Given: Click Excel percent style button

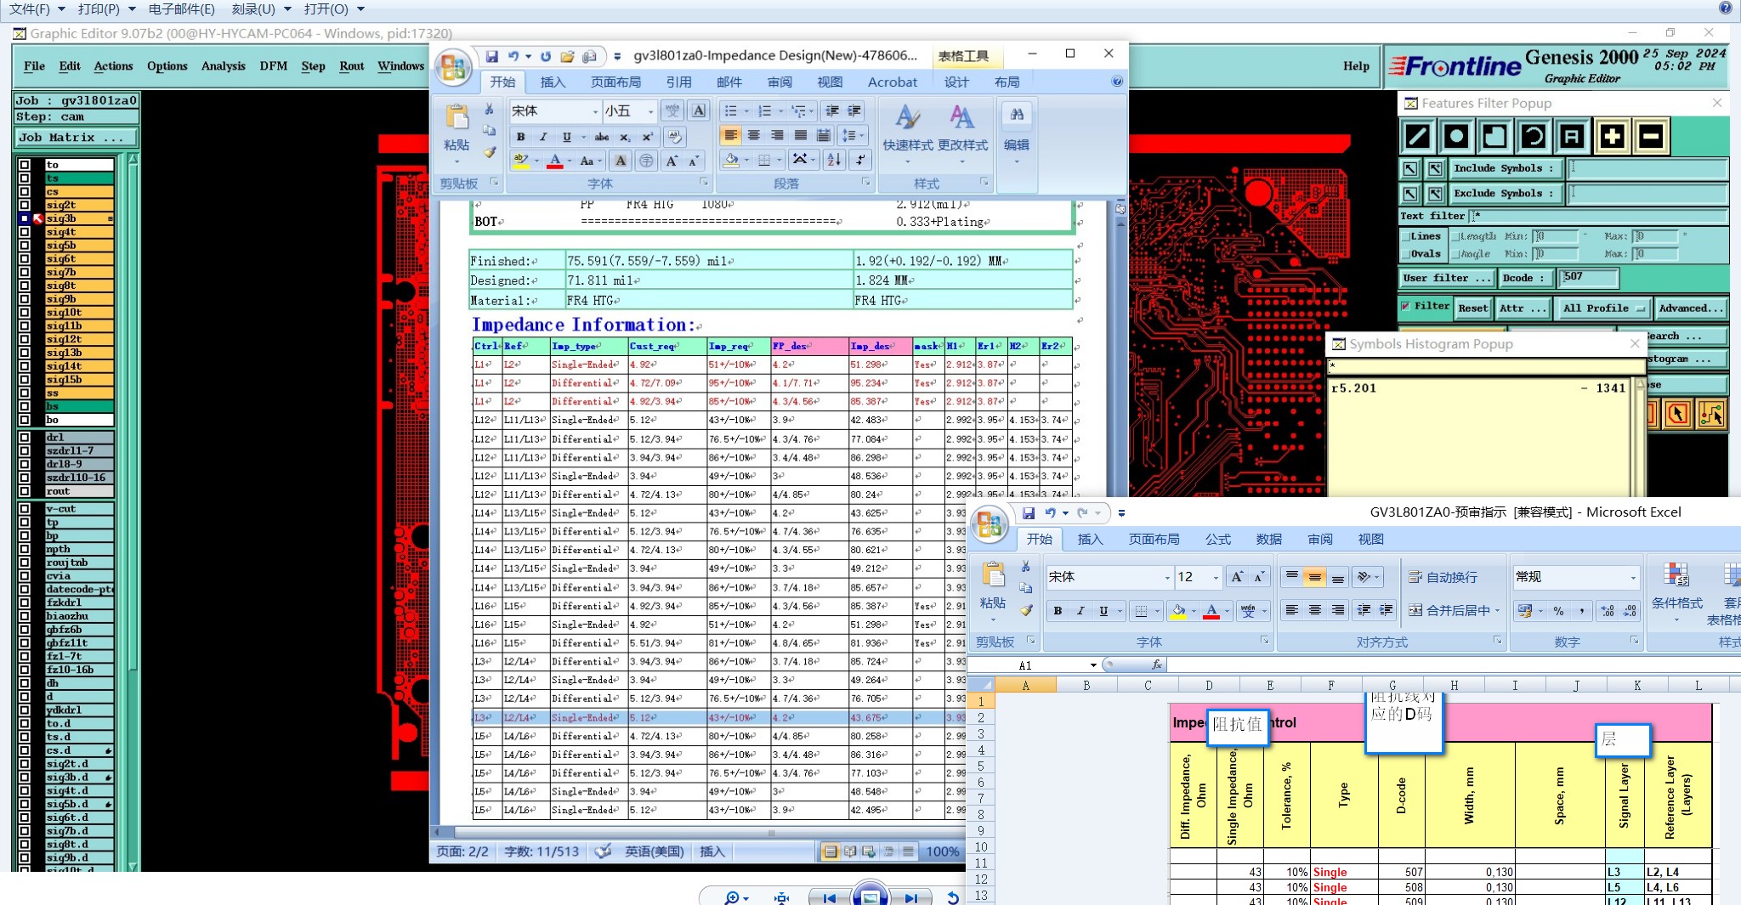Looking at the screenshot, I should click(x=1558, y=610).
